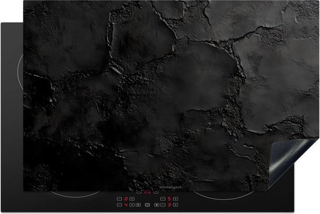Tap plus button beside the 3 display

click(176, 205)
